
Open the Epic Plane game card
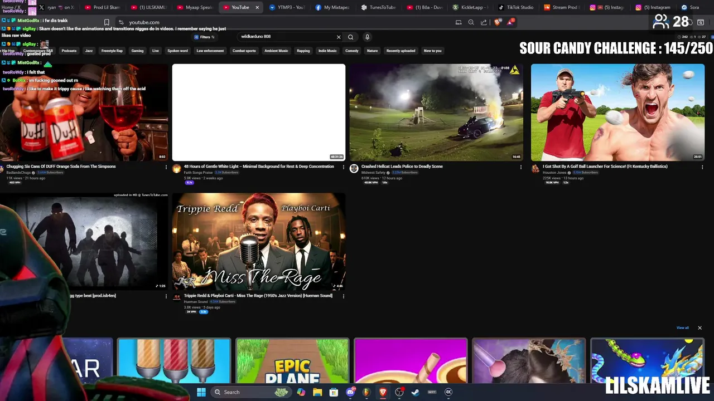[x=292, y=361]
